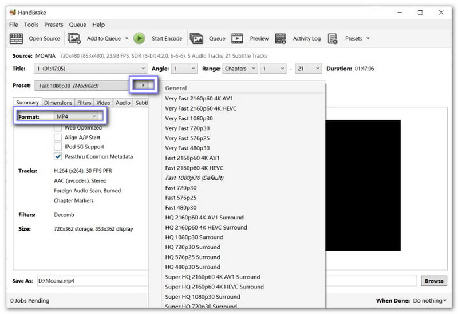Click the Preview label in toolbar
Viewport: 458px width, 314px height.
tap(259, 38)
